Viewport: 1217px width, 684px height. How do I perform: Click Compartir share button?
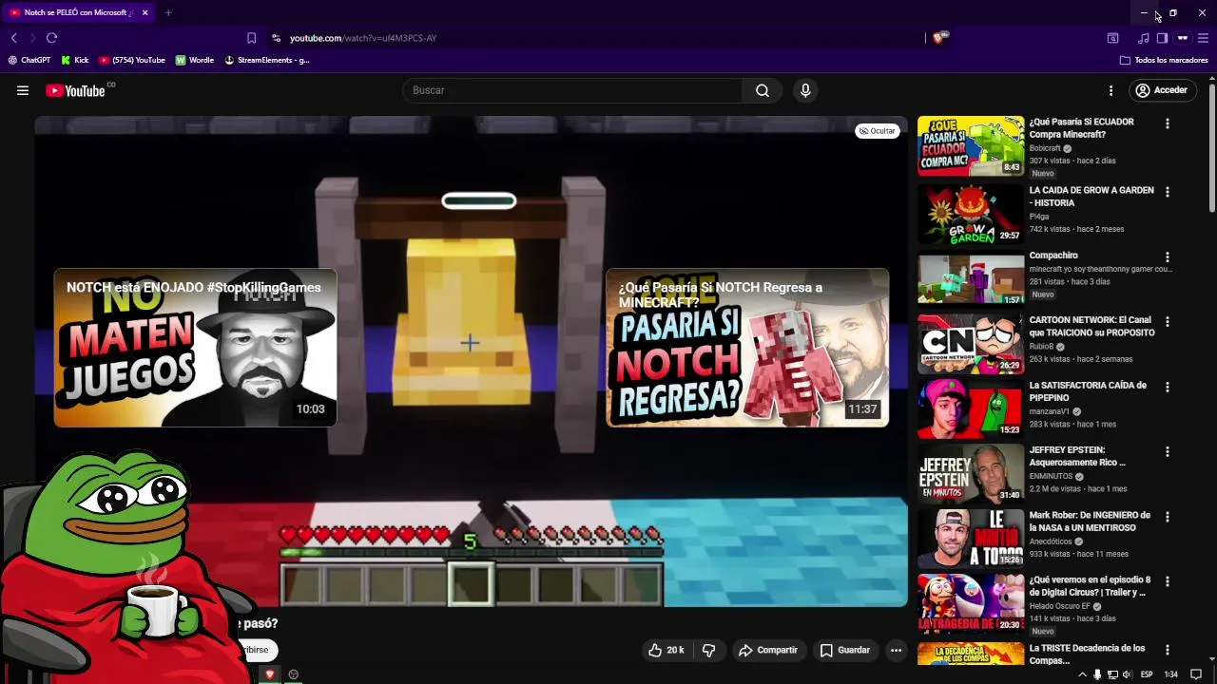click(767, 650)
